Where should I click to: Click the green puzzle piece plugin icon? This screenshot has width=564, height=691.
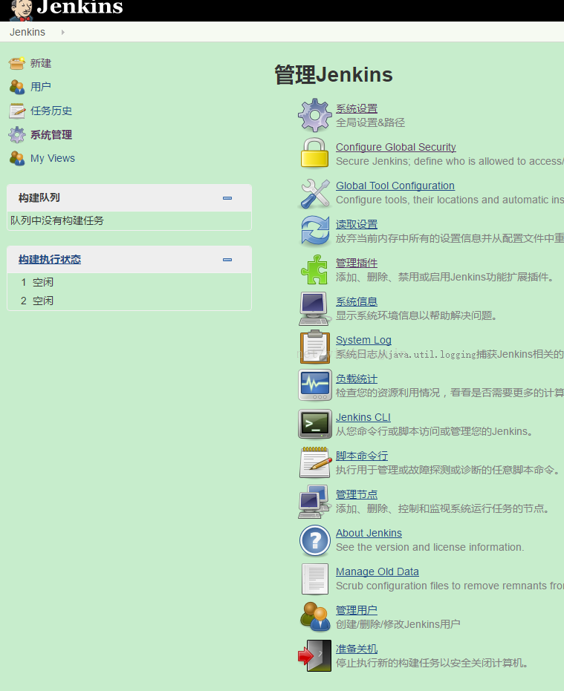(314, 269)
